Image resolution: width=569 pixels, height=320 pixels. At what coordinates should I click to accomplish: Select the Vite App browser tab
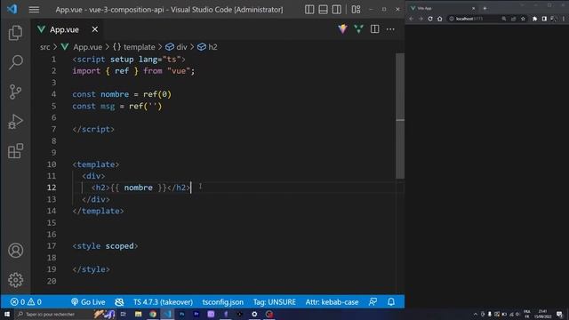(443, 8)
